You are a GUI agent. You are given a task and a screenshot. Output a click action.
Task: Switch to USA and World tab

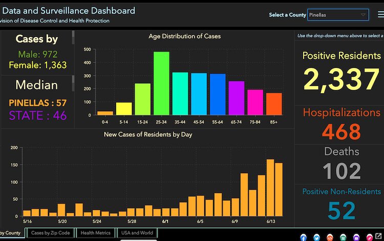click(137, 233)
